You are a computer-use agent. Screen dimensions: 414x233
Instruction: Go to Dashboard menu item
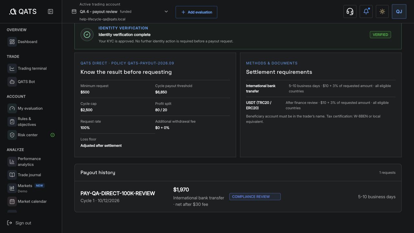[x=27, y=42]
